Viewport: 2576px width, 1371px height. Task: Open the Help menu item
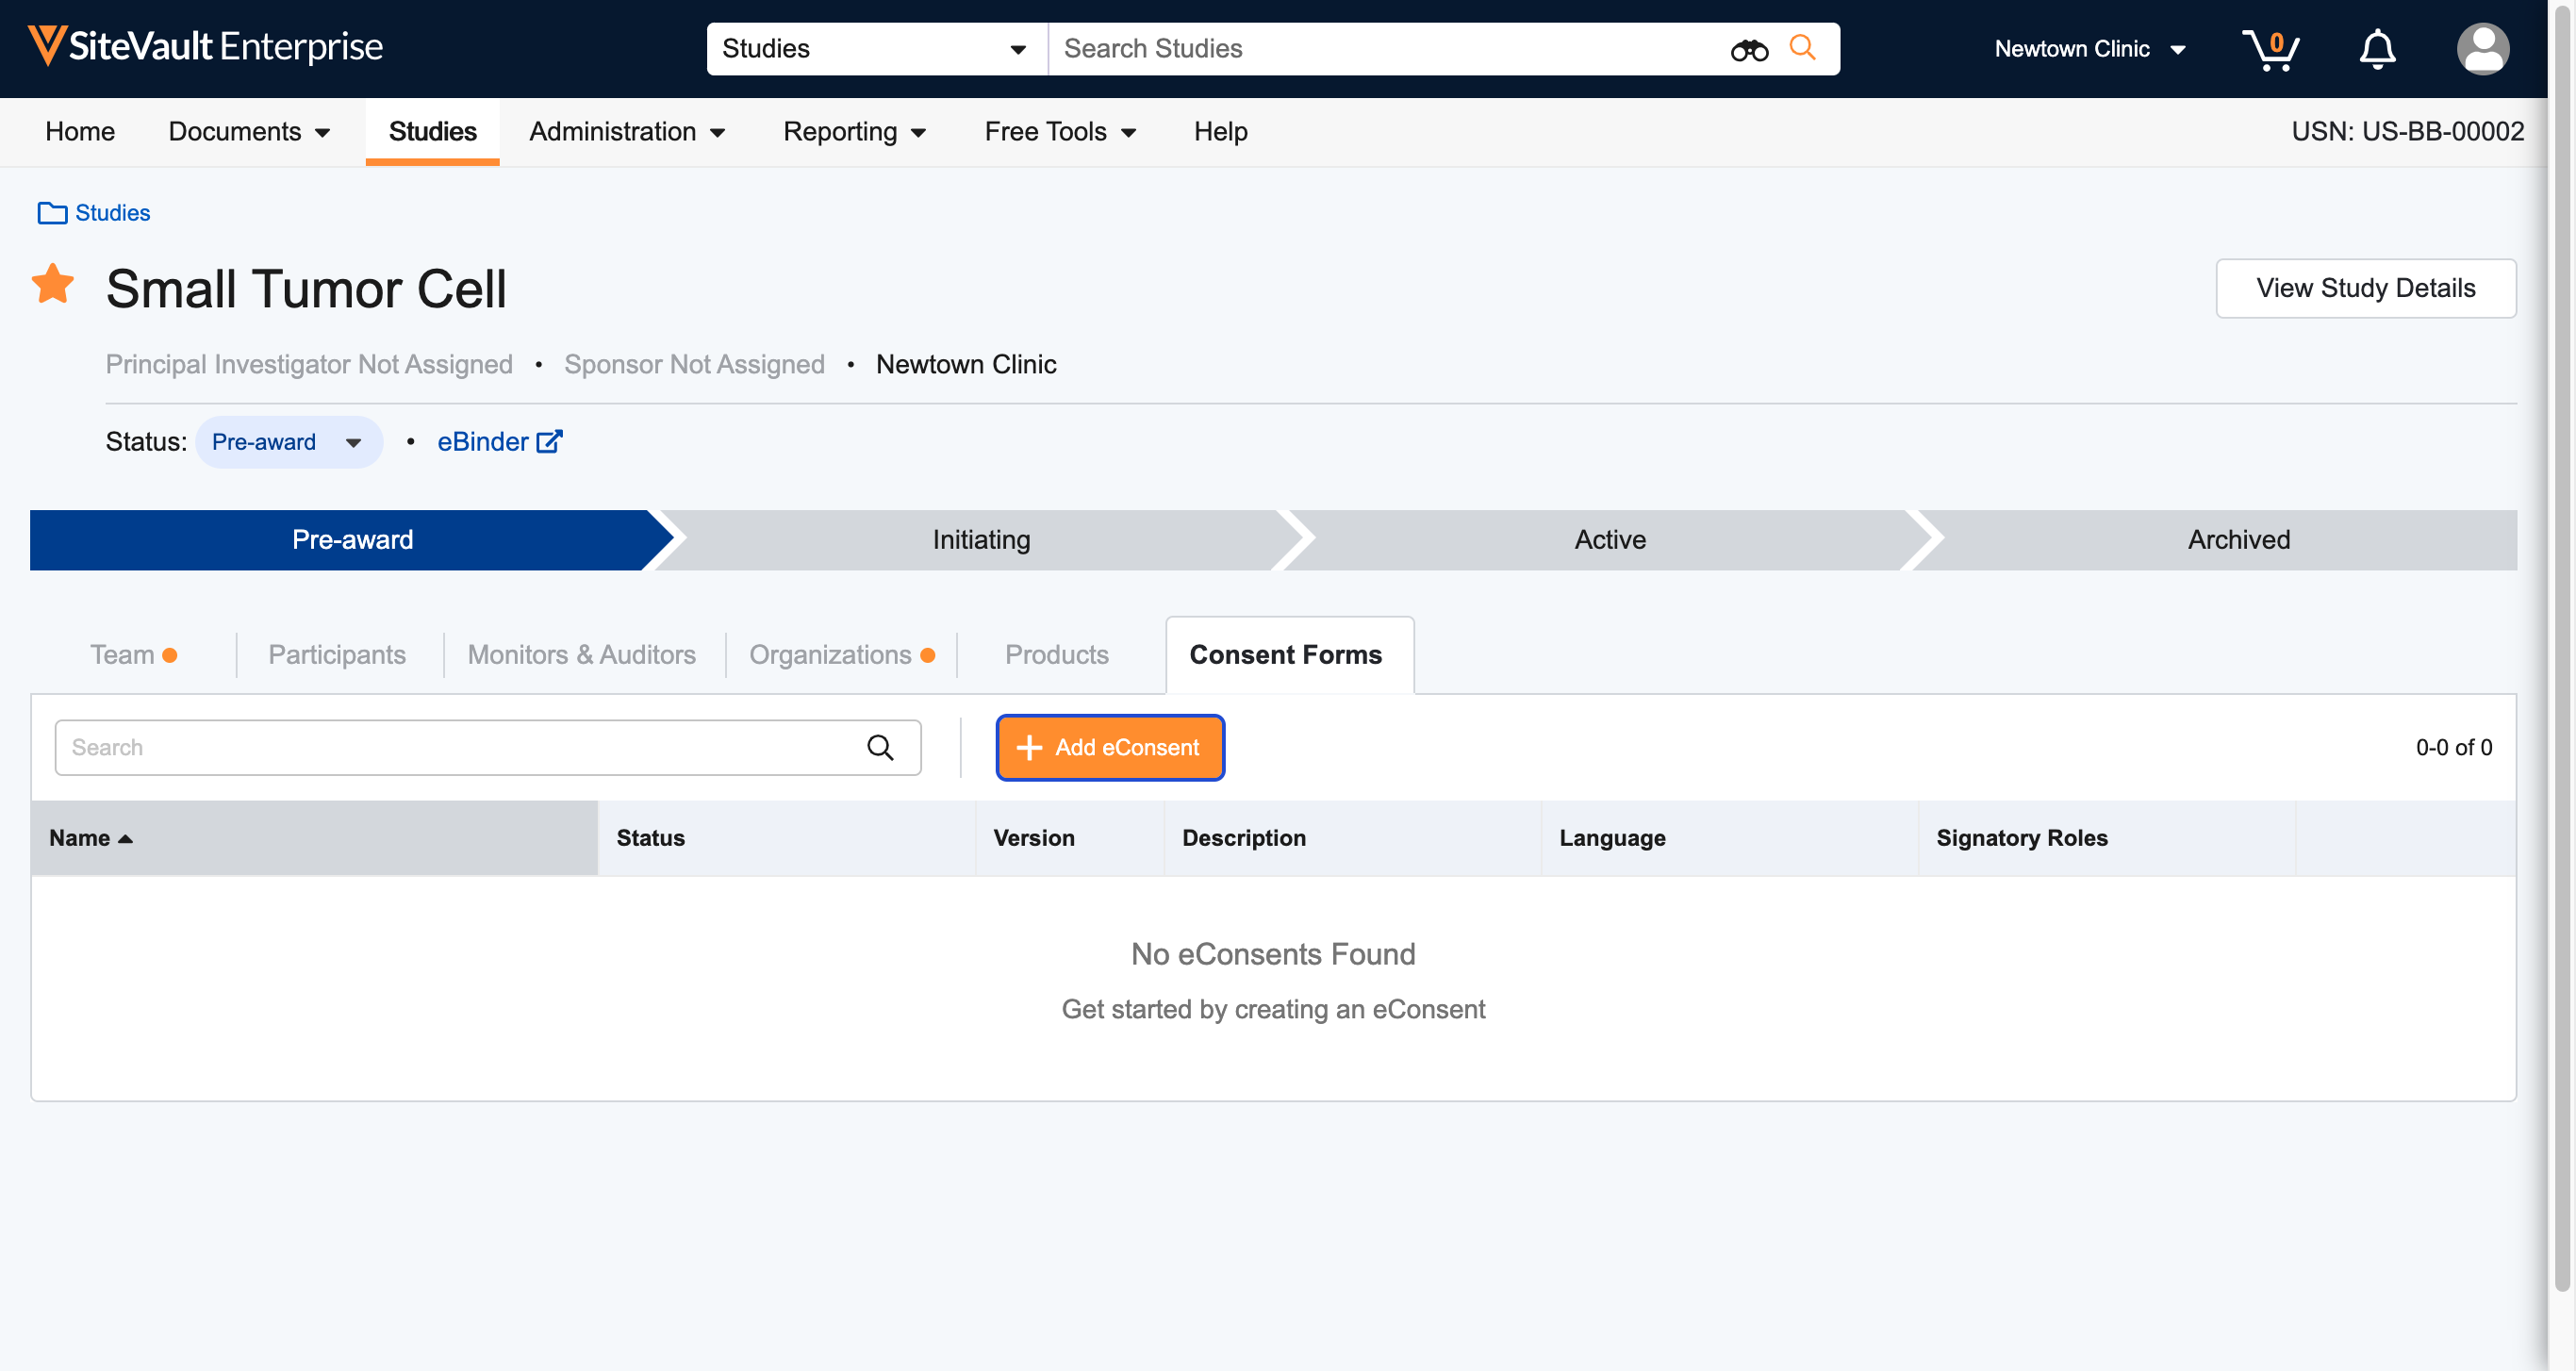(1220, 132)
